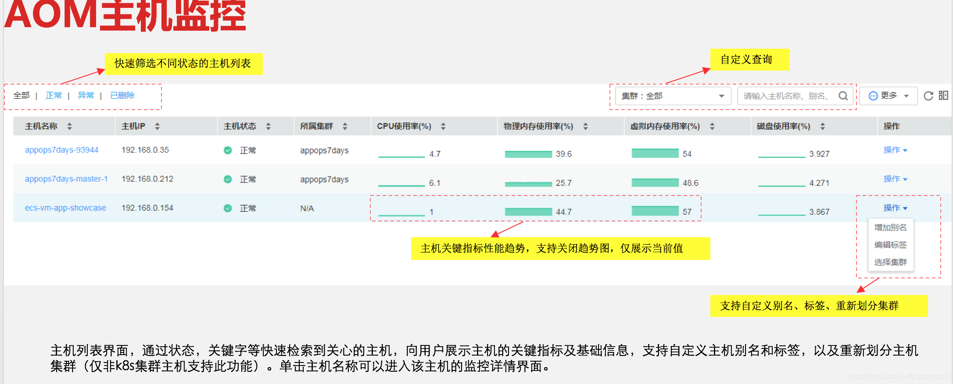953x384 pixels.
Task: Click IP address 192.168.0.154
Action: (147, 208)
